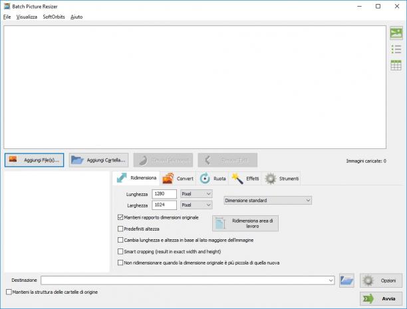Viewport: 407px width, 309px height.
Task: Browse destination folder icon button
Action: pyautogui.click(x=346, y=280)
